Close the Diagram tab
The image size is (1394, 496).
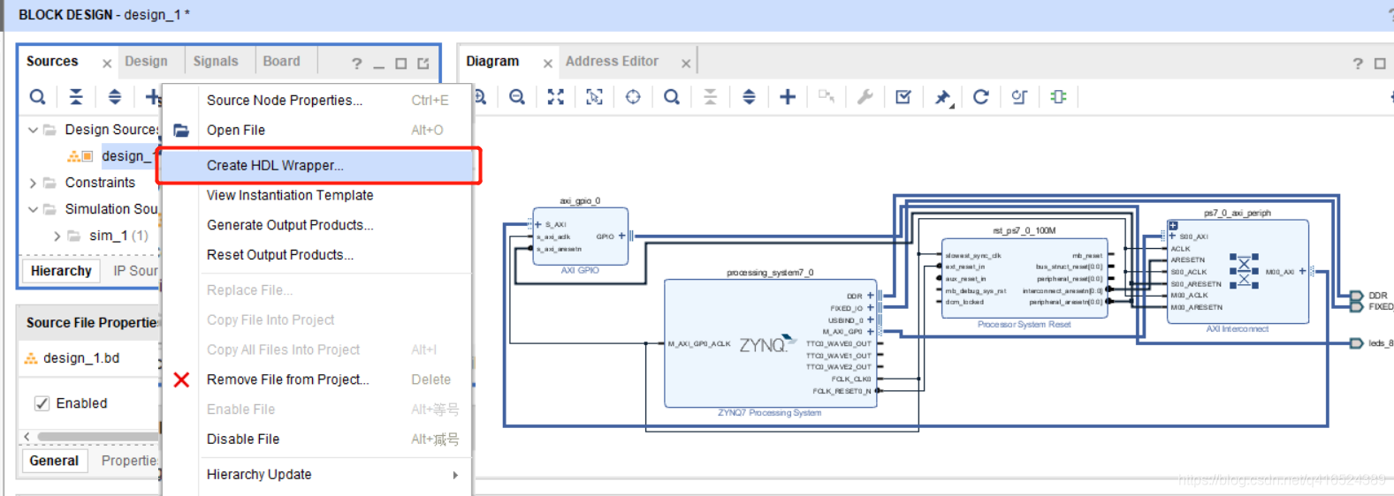[548, 64]
